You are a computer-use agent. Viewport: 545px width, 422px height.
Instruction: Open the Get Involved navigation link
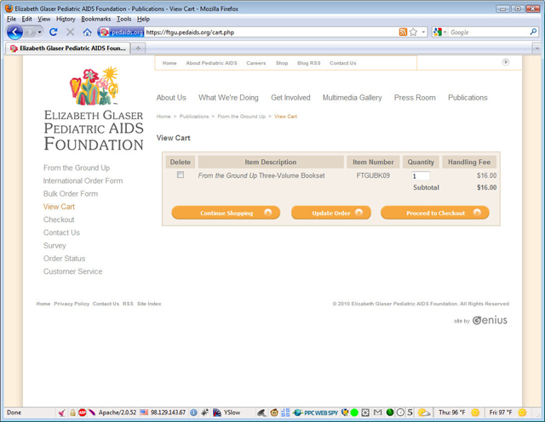pos(290,98)
